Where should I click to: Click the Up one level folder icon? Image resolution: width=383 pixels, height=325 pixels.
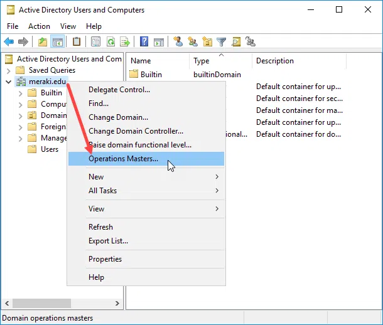43,41
